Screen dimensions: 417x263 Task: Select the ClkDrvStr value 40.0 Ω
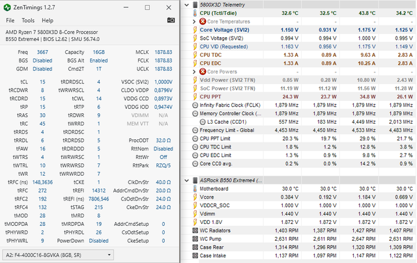click(x=164, y=182)
